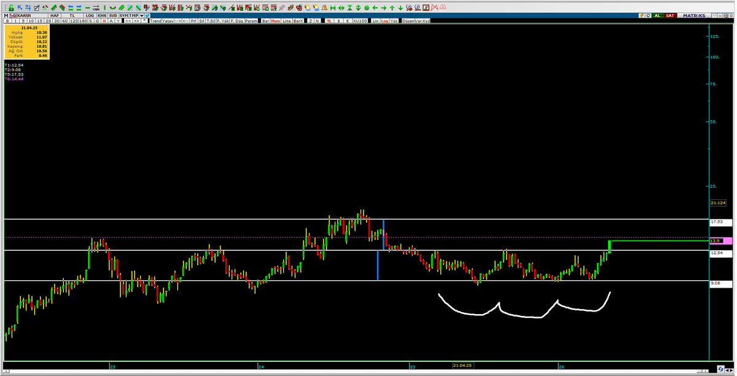Click the V/SBN arrow tool icon

tap(96, 8)
